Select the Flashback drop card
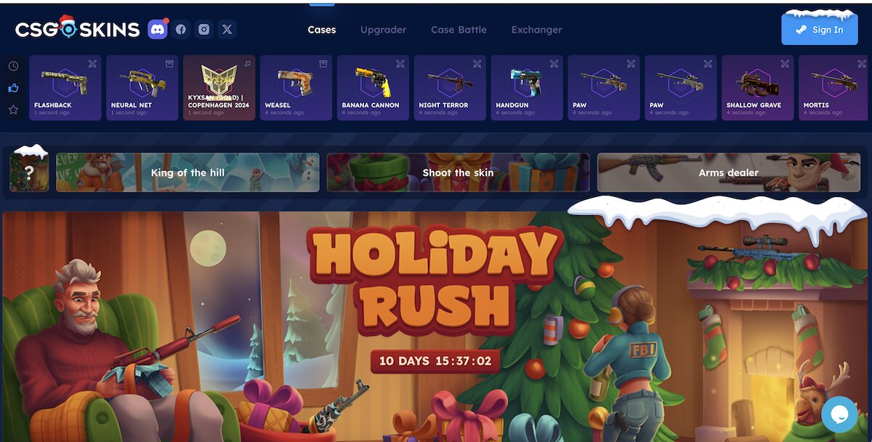The width and height of the screenshot is (872, 442). pyautogui.click(x=65, y=88)
